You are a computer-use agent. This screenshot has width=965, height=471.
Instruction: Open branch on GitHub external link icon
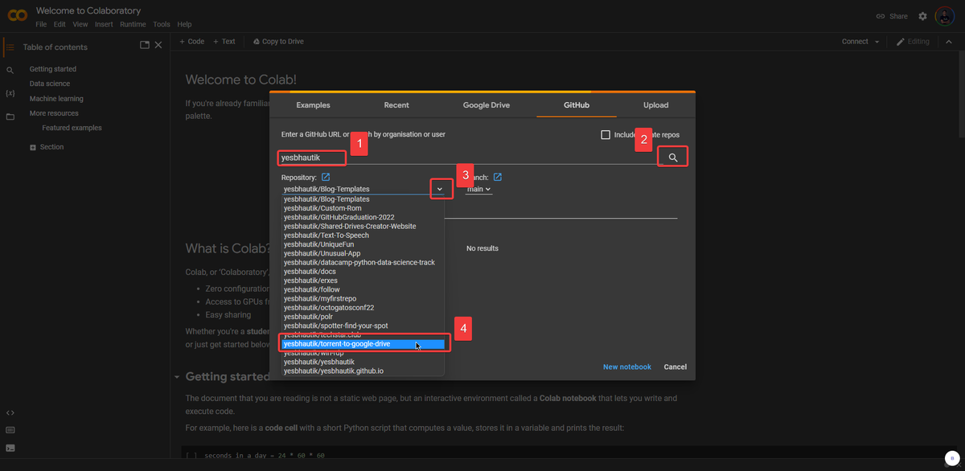click(x=498, y=177)
